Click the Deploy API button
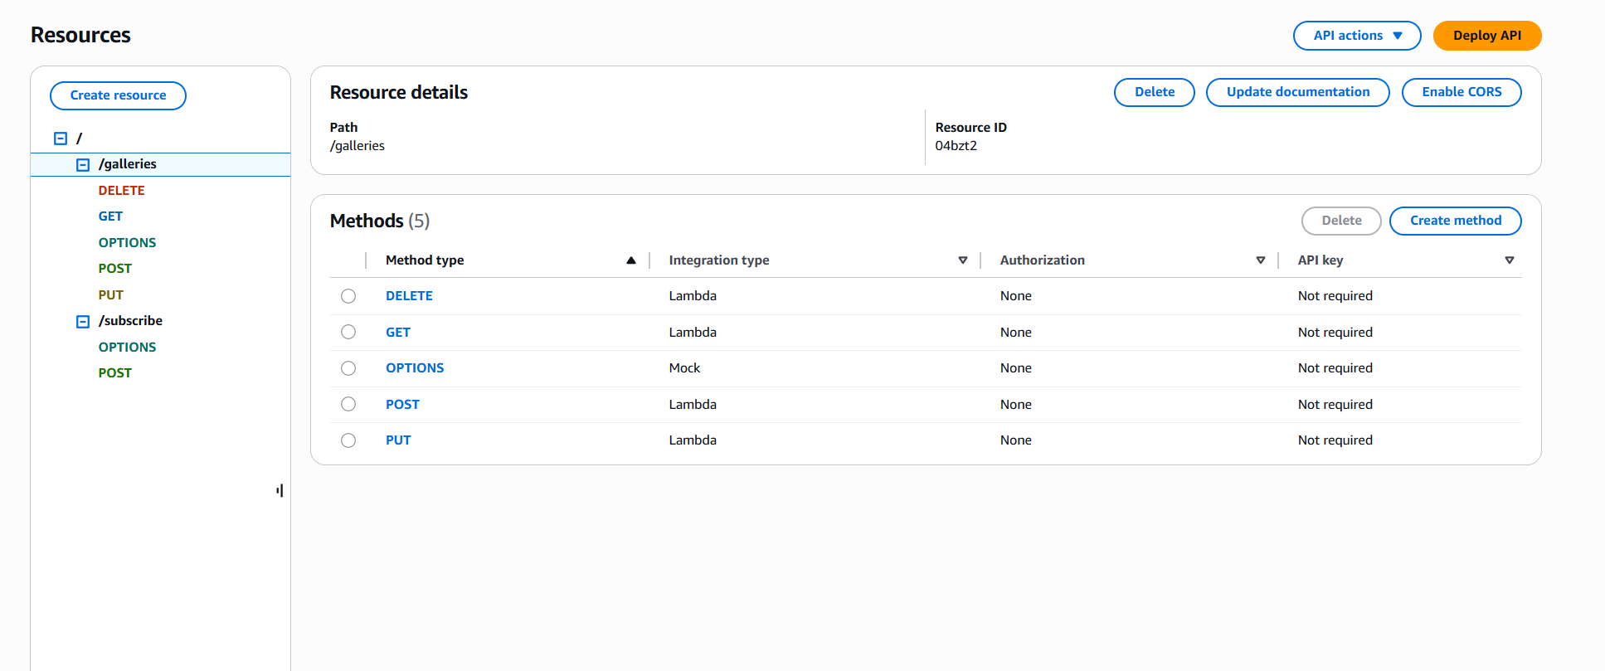Image resolution: width=1605 pixels, height=671 pixels. pyautogui.click(x=1486, y=36)
